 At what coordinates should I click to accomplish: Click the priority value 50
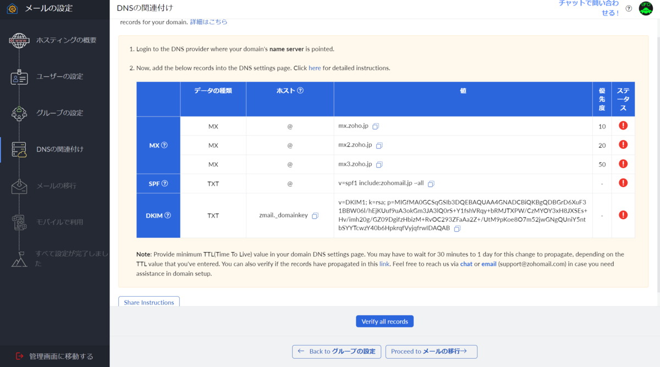point(602,164)
